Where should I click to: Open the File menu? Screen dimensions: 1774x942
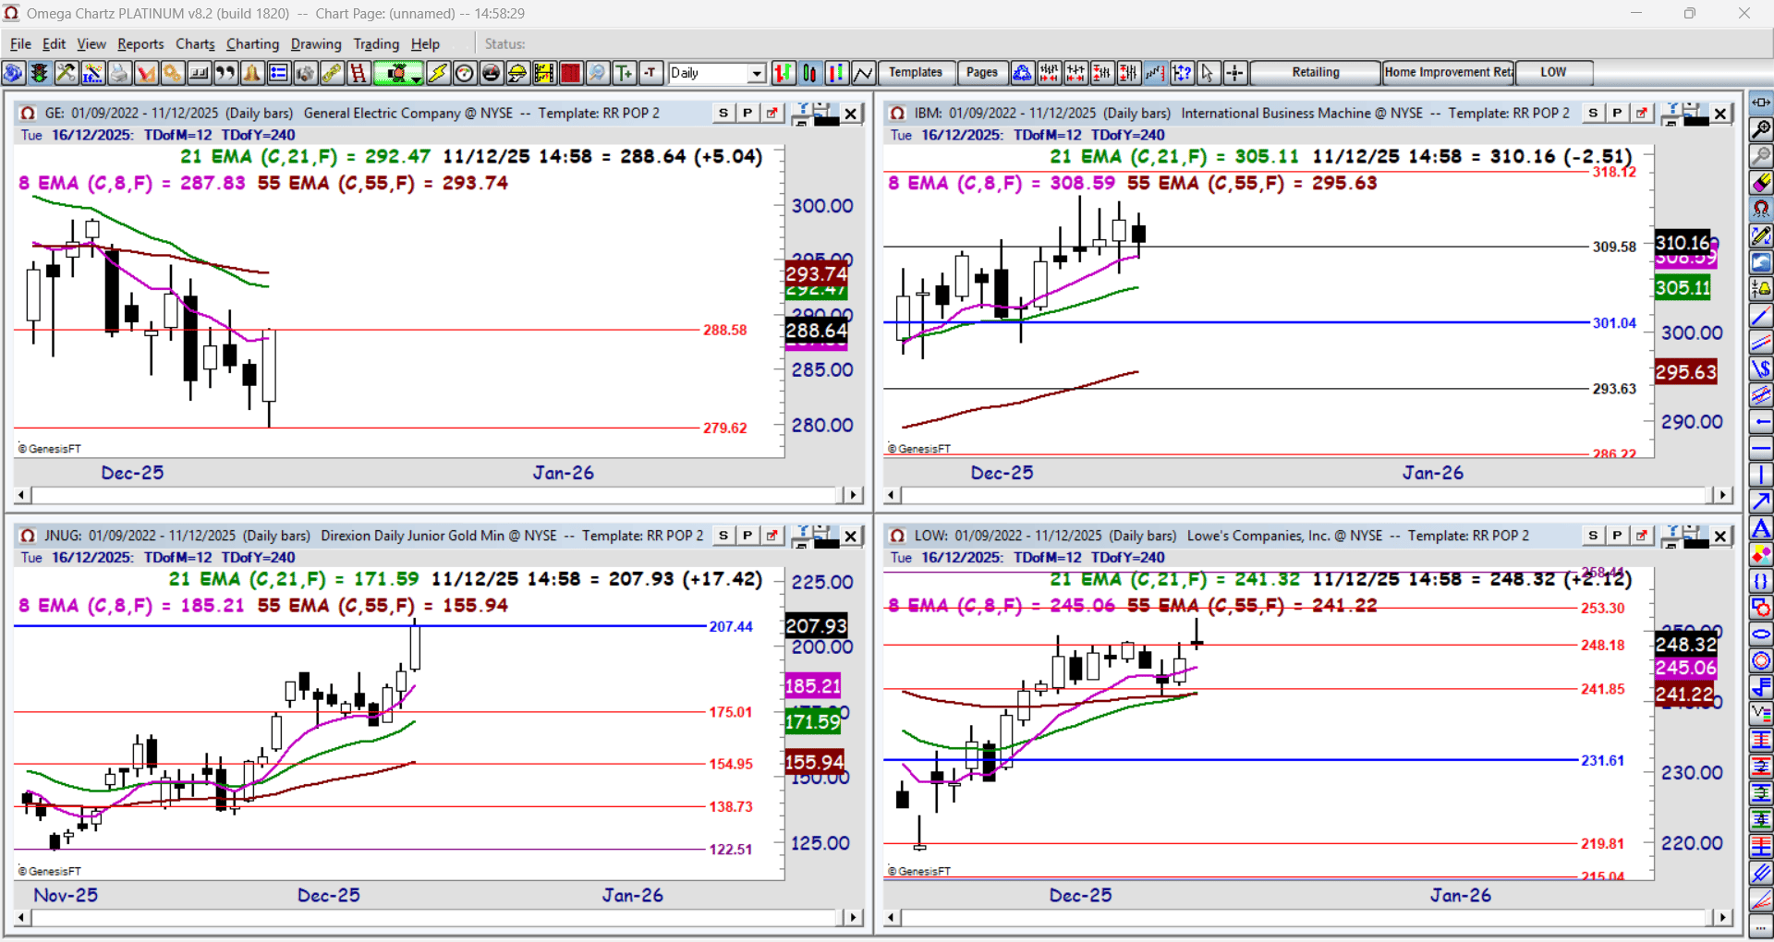click(x=20, y=43)
